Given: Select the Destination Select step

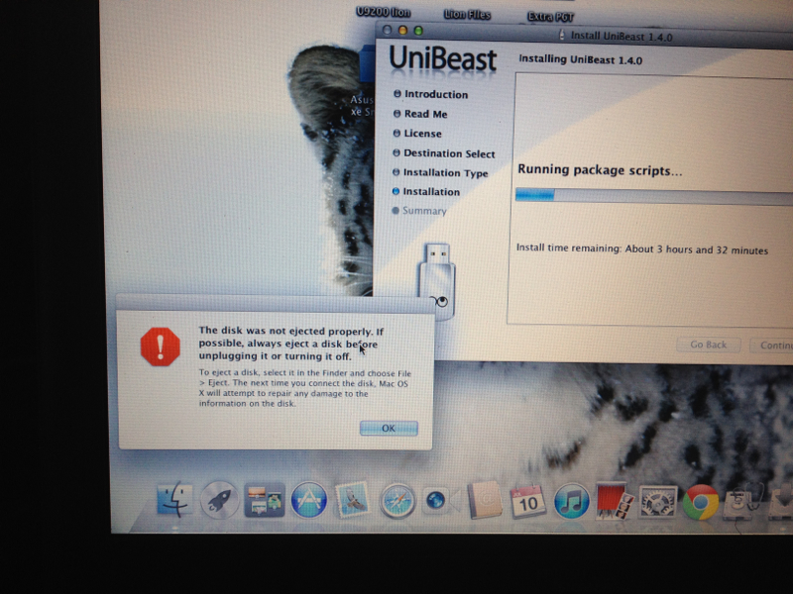Looking at the screenshot, I should point(444,153).
